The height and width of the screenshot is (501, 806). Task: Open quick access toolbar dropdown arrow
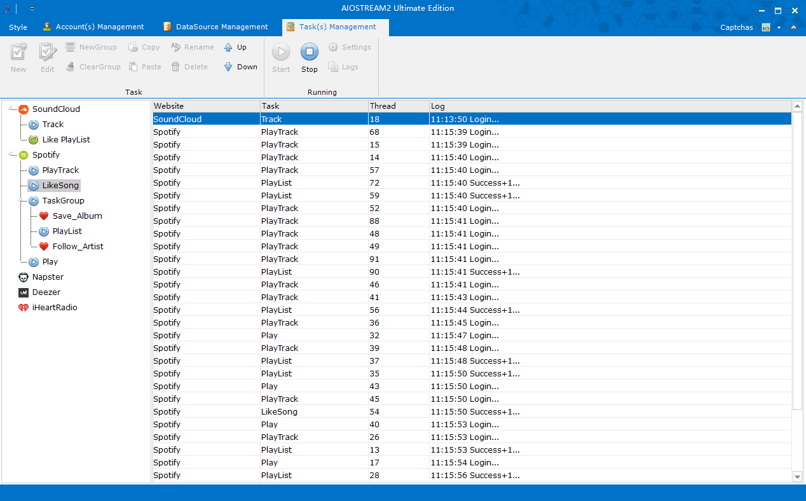coord(32,9)
